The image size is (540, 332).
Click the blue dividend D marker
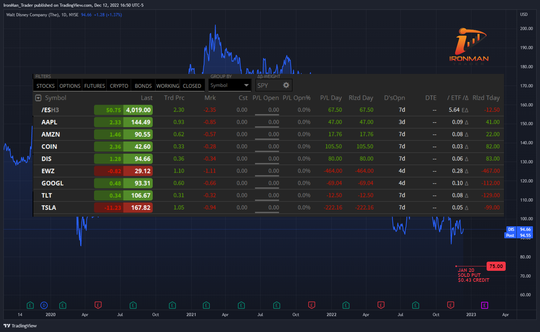pos(44,305)
